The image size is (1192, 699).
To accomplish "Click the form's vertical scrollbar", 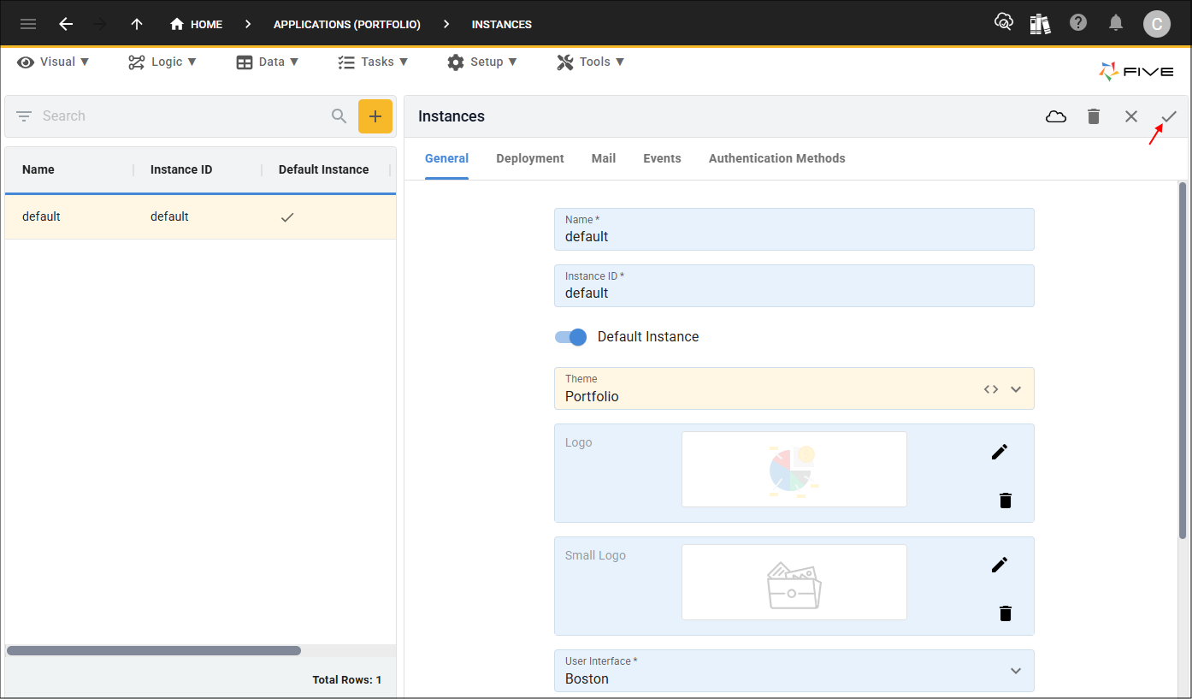I will (x=1183, y=360).
